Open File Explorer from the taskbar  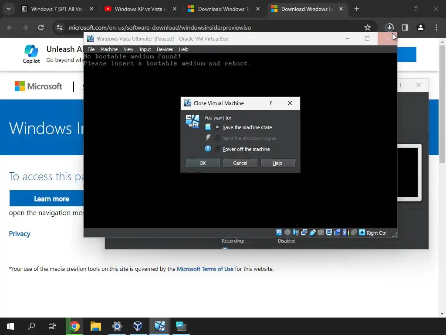coord(96,326)
